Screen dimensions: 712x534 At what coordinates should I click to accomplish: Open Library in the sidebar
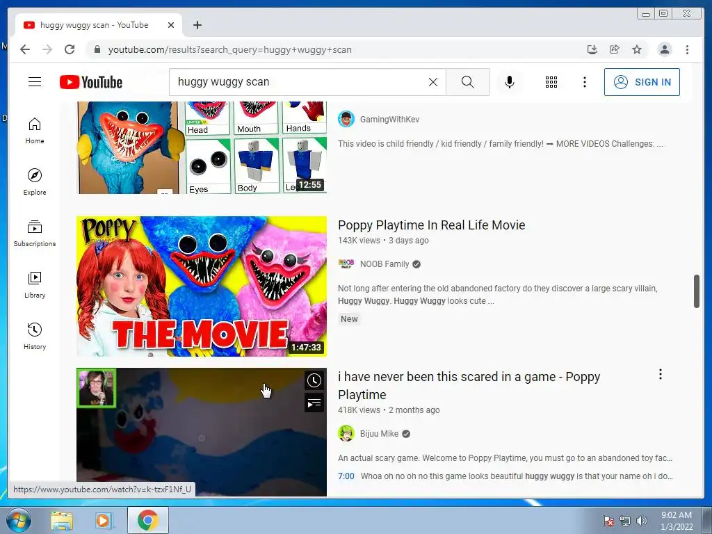[x=35, y=284]
